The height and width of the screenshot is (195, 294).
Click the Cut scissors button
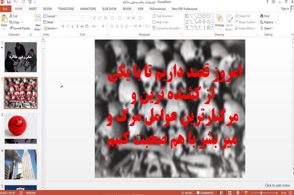(14, 16)
